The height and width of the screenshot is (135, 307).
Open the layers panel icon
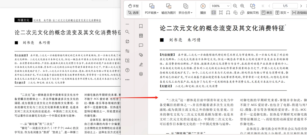click(141, 74)
